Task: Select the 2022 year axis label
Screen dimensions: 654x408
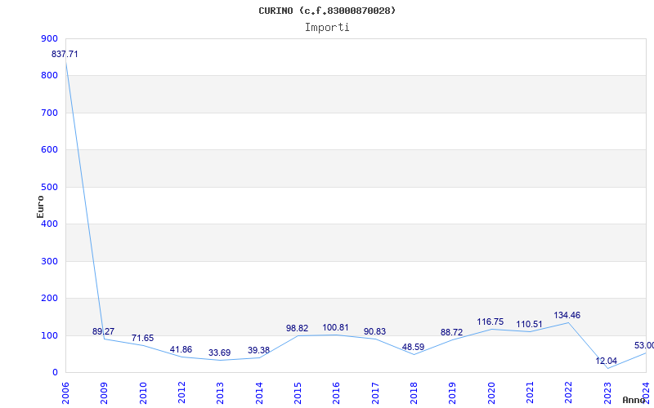Action: [x=568, y=393]
